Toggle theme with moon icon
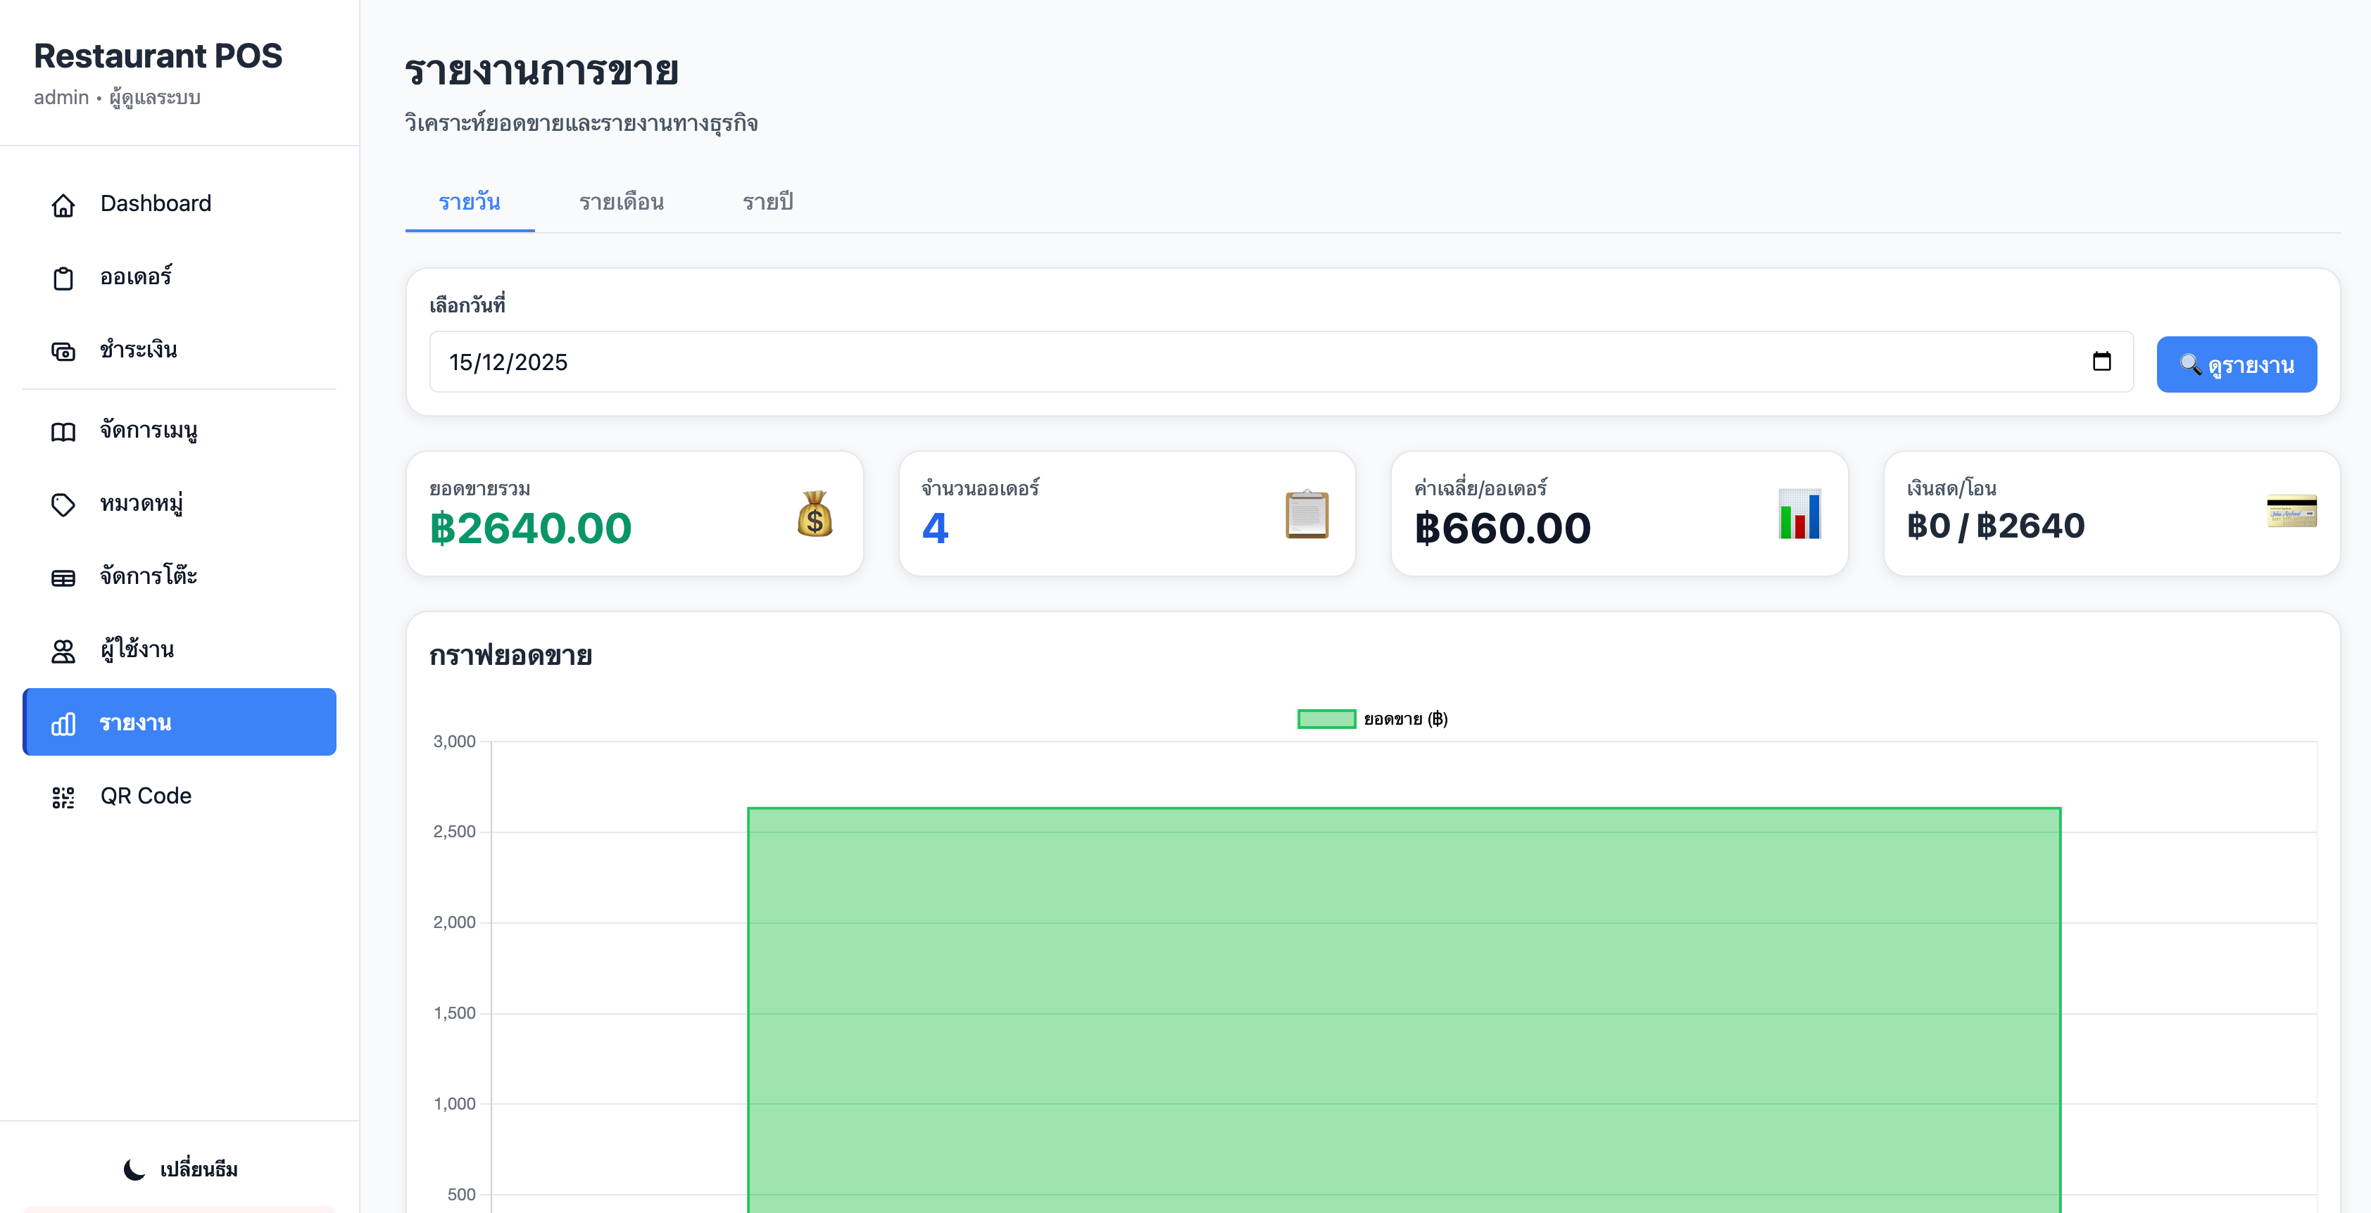 coord(134,1169)
